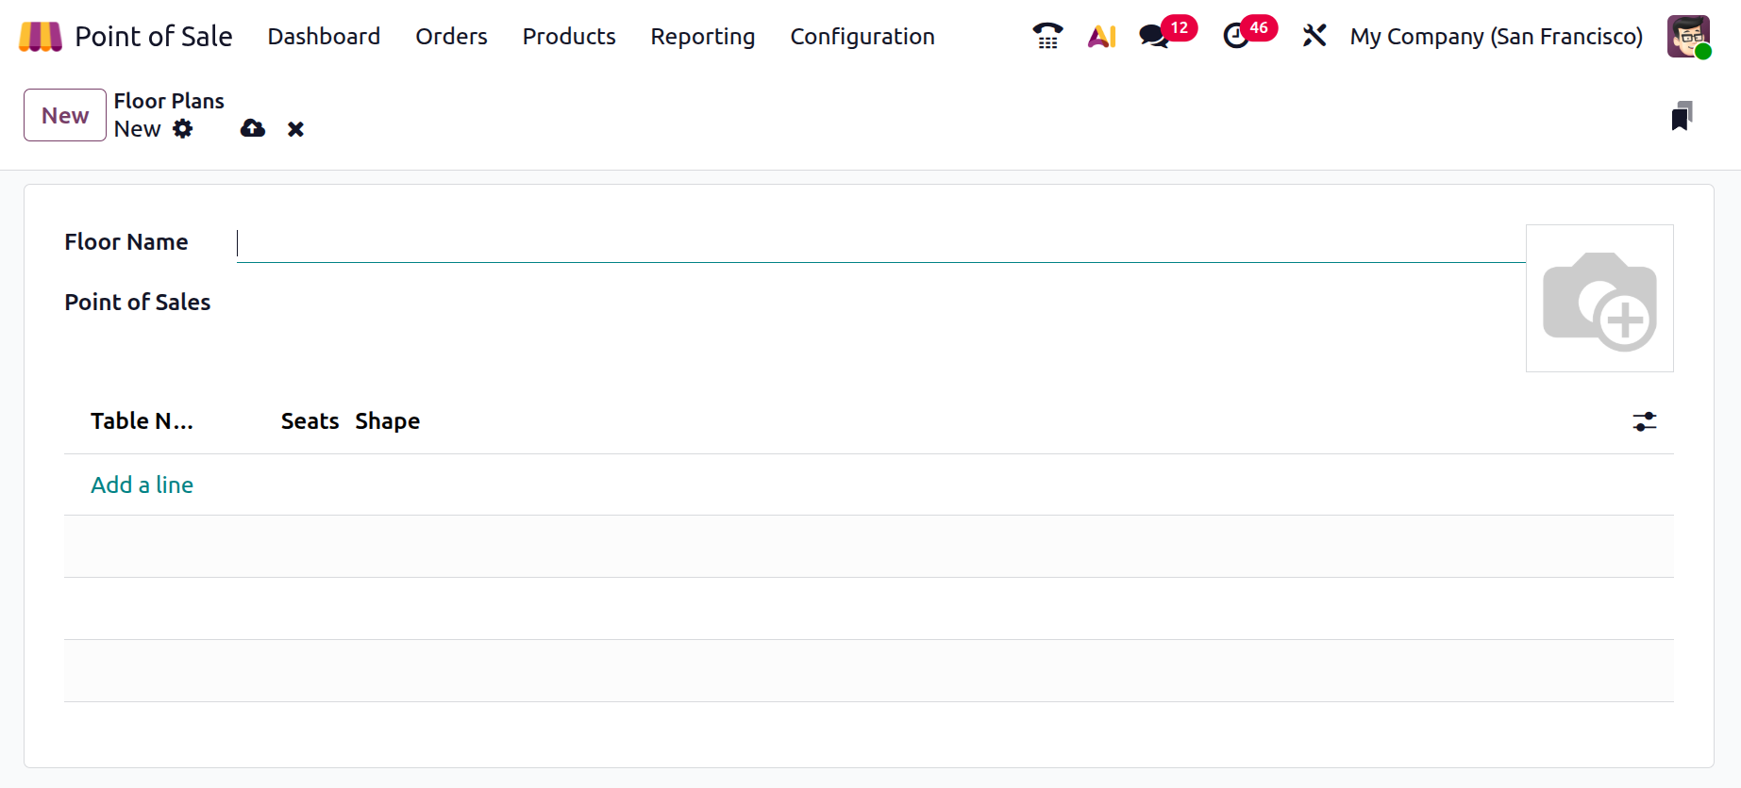The width and height of the screenshot is (1741, 788).
Task: Open the debug tools wrench icon
Action: coord(1314,37)
